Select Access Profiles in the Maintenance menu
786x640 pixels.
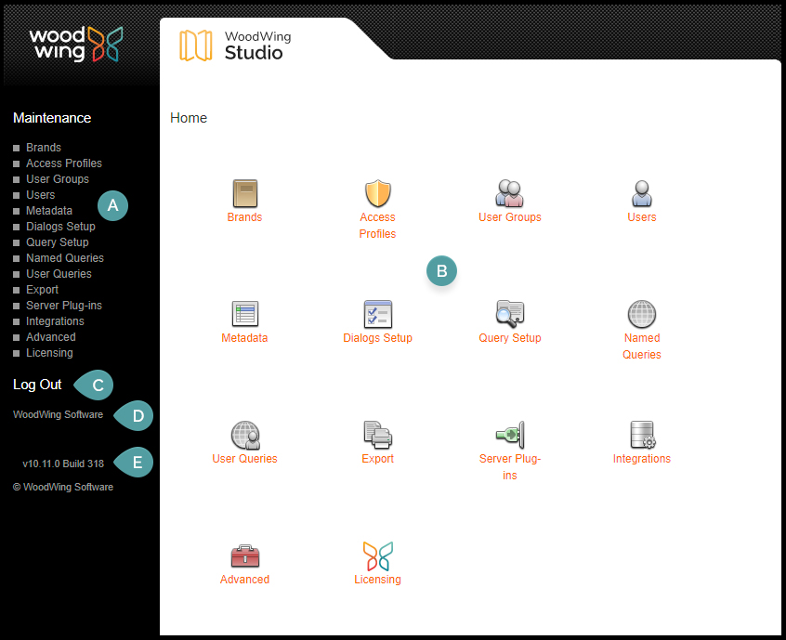[x=64, y=163]
